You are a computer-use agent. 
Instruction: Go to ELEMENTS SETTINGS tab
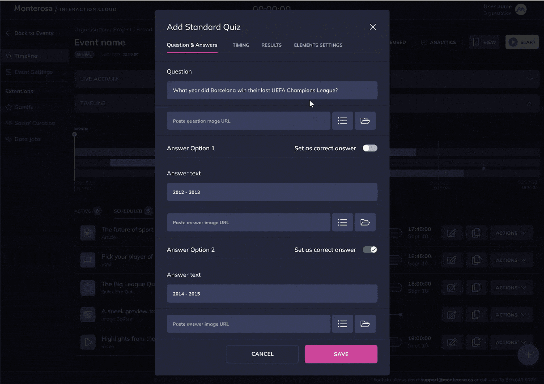coord(318,45)
